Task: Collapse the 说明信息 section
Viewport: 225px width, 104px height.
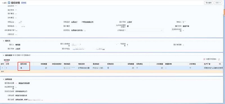Action: click(4, 79)
